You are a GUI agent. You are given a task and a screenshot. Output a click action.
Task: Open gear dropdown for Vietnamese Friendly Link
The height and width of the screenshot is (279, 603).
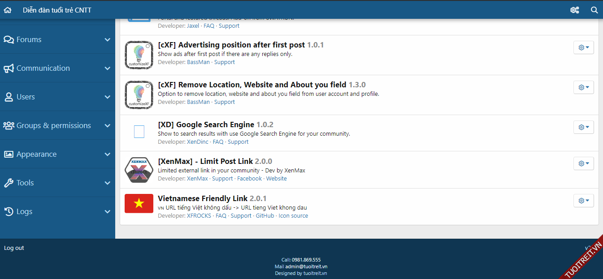(x=583, y=201)
